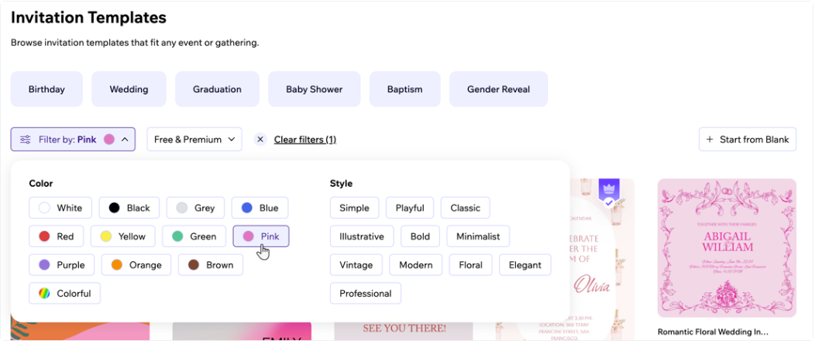Enable the Floral style filter
The width and height of the screenshot is (822, 341).
(x=471, y=265)
